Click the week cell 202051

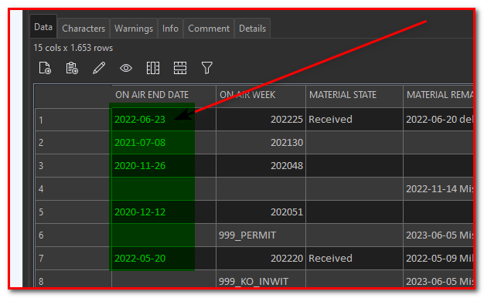pyautogui.click(x=261, y=212)
